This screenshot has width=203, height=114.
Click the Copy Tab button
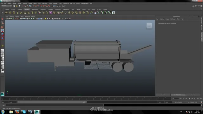(193, 95)
